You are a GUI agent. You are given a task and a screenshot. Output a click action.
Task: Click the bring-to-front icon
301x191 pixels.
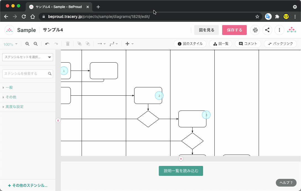[79, 44]
